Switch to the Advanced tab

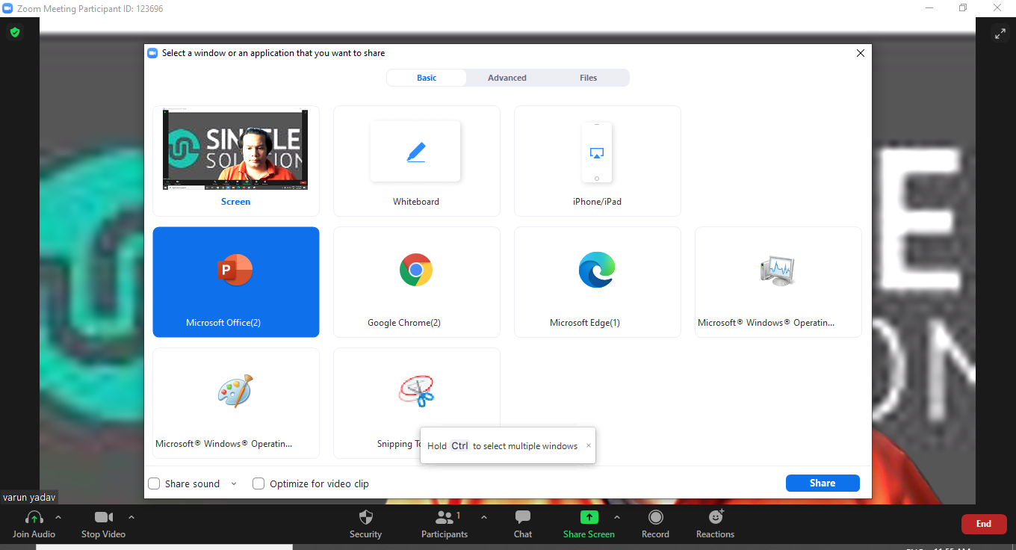(x=507, y=78)
